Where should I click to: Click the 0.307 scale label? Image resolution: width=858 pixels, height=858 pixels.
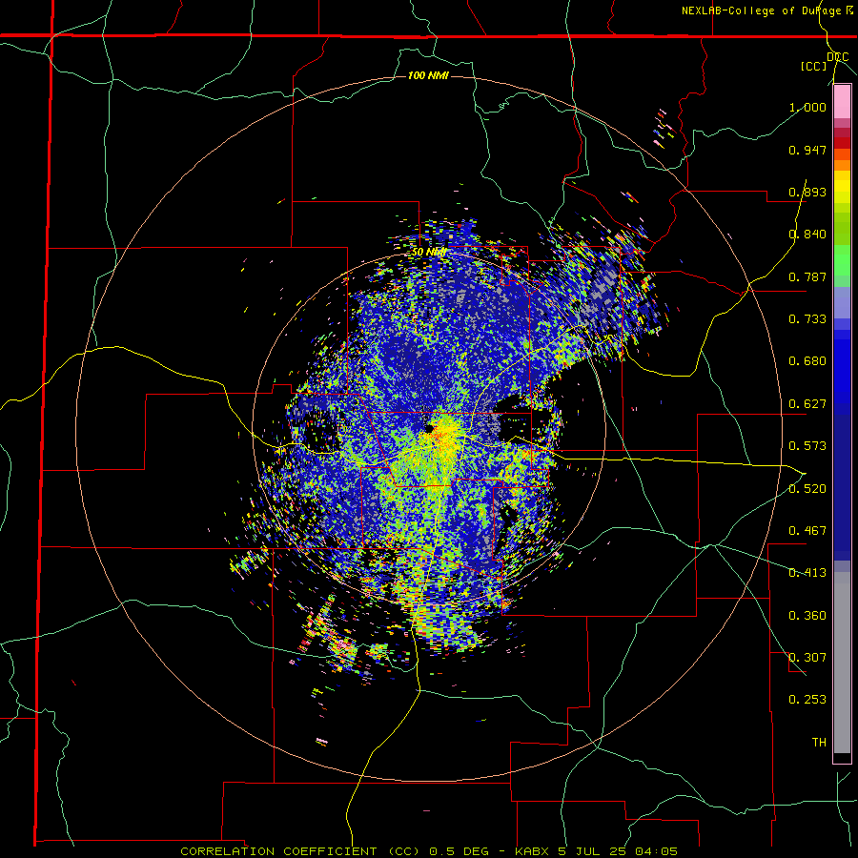pyautogui.click(x=807, y=657)
